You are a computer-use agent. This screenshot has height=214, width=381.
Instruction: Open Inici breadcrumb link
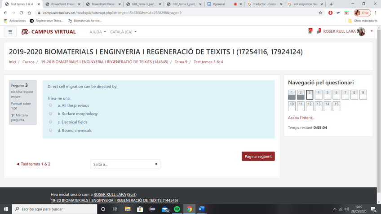13,62
